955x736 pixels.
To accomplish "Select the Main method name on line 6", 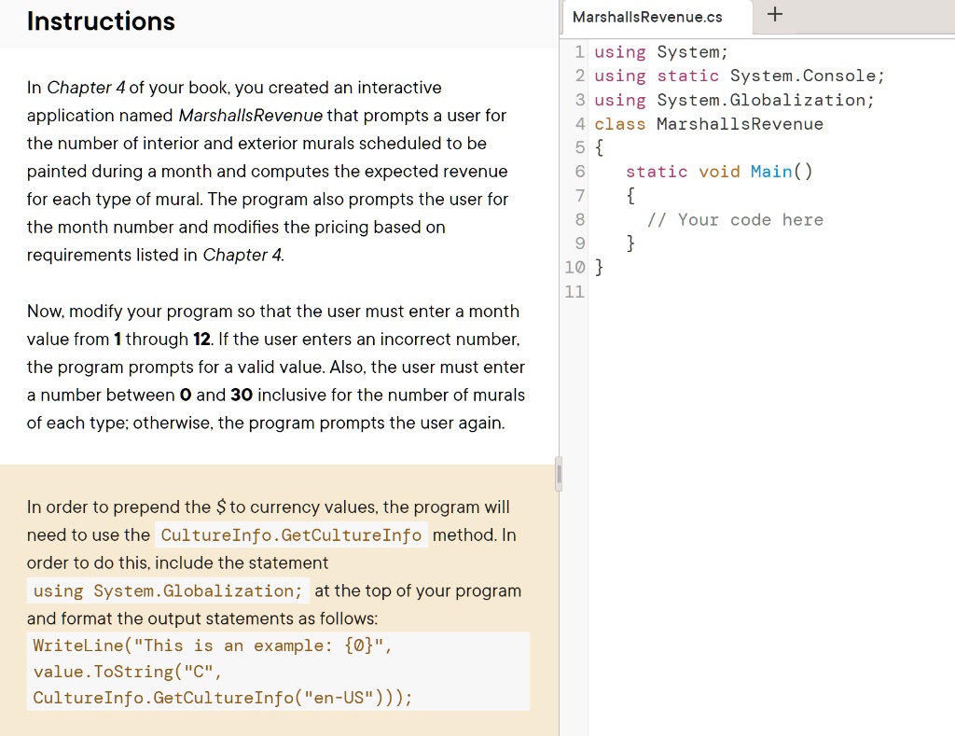I will 771,171.
